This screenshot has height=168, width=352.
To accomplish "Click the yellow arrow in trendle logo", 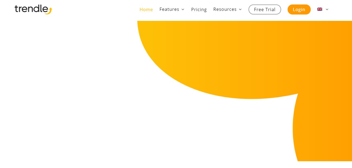I will pos(49,11).
